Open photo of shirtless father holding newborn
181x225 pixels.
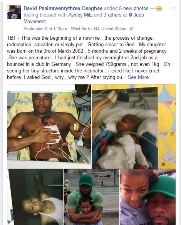click(x=49, y=126)
